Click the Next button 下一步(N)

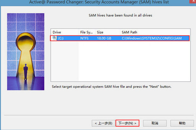click(x=127, y=123)
